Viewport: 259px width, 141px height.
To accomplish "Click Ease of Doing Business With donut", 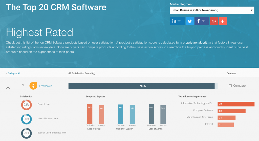I will (x=26, y=133).
